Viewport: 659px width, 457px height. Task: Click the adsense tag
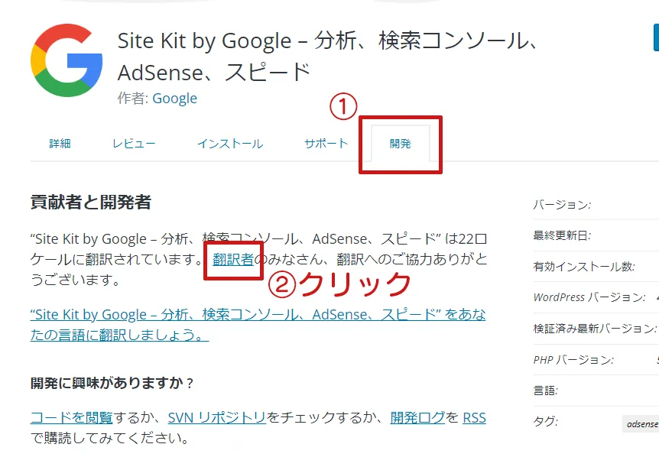coord(642,424)
